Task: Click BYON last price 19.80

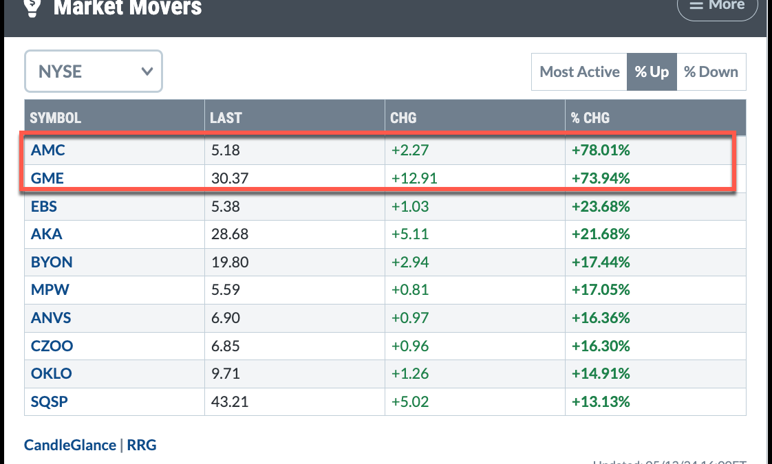Action: coord(230,262)
